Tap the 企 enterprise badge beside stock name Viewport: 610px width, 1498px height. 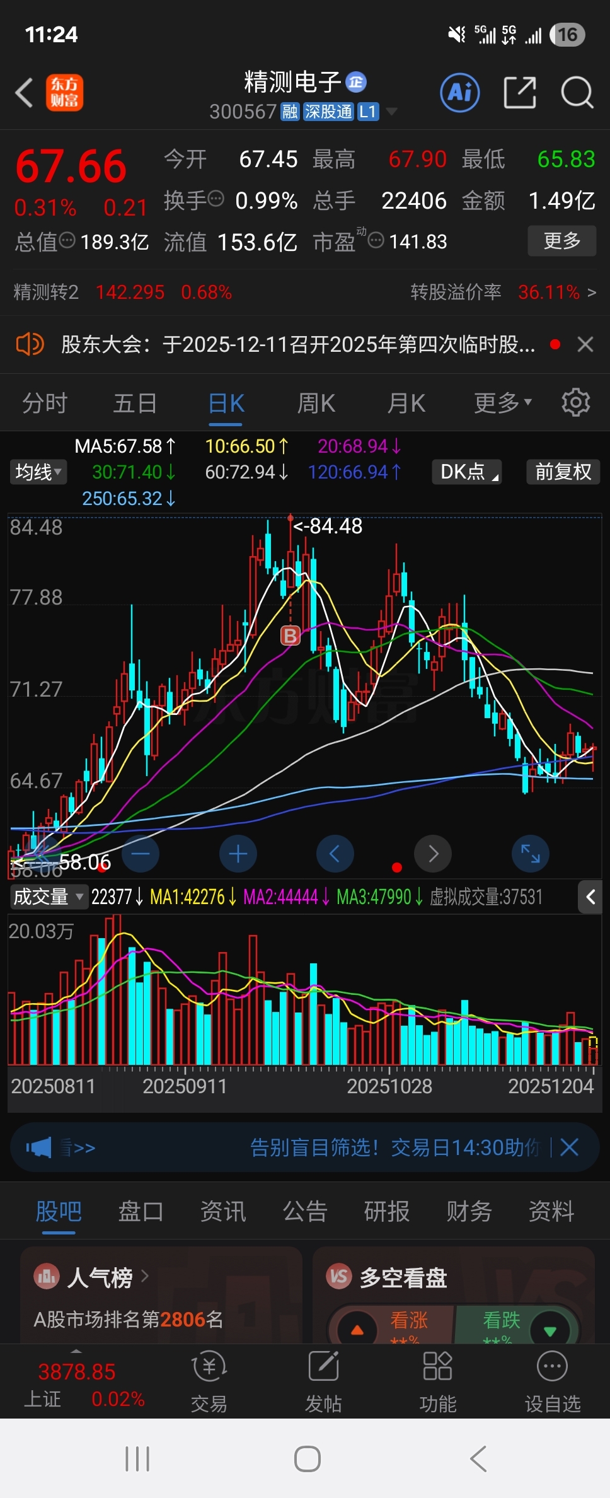pos(356,82)
